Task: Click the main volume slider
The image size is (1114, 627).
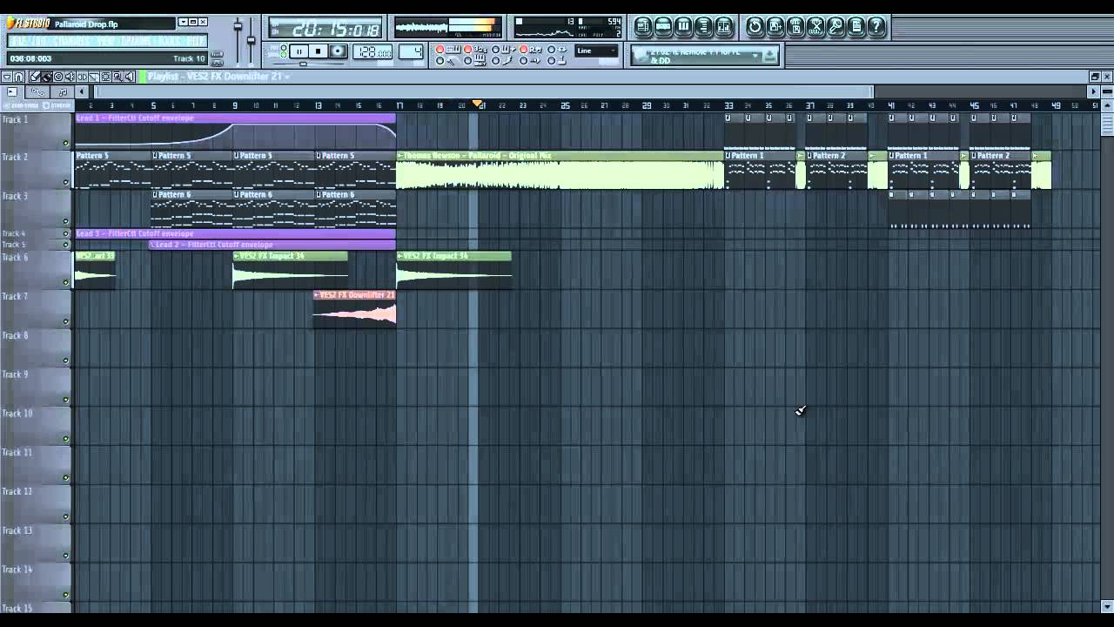Action: (238, 26)
